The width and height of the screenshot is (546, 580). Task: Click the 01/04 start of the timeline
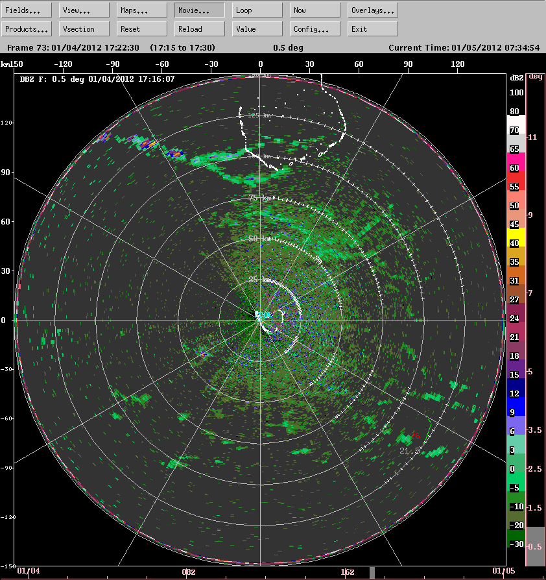[x=29, y=570]
